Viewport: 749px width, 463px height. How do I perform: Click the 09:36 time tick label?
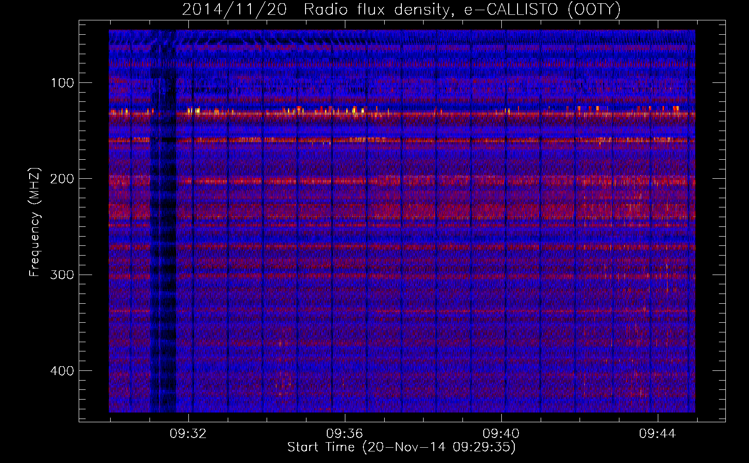[345, 434]
